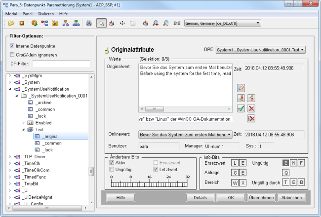
Task: Collapse the Text tree node
Action: (x=23, y=130)
